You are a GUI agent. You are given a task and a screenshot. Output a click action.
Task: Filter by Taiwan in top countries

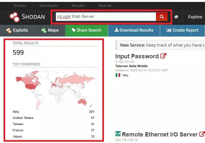(x=18, y=124)
